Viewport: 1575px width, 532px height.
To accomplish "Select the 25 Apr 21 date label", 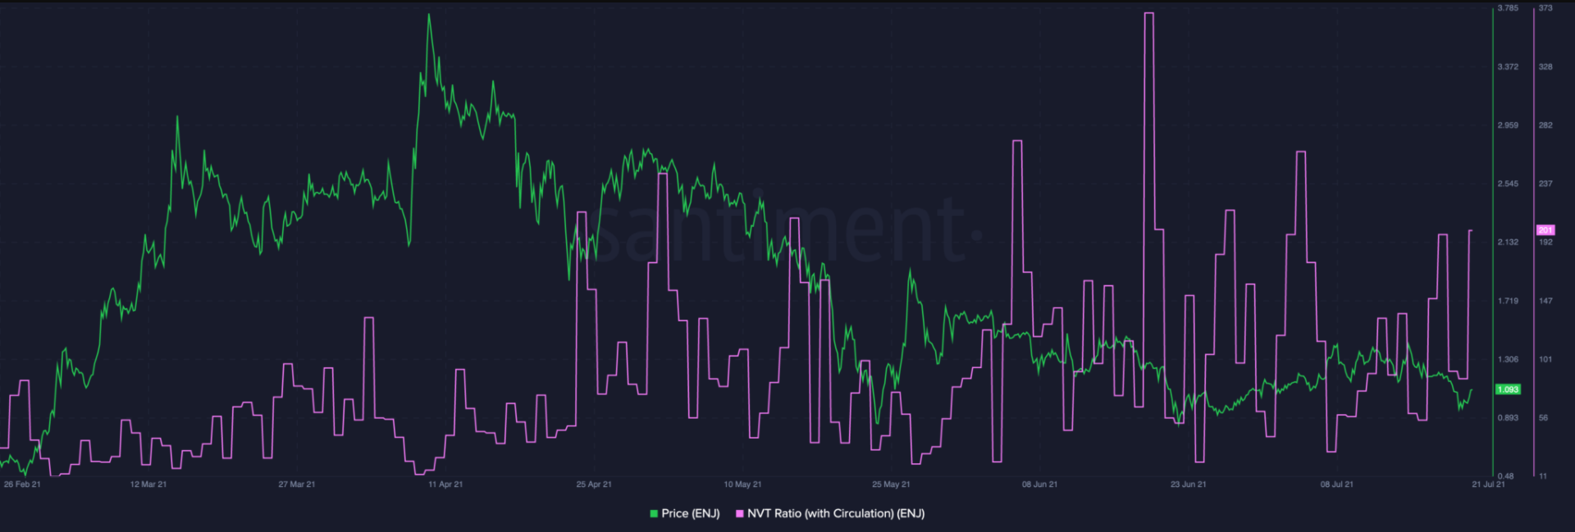I will (594, 484).
